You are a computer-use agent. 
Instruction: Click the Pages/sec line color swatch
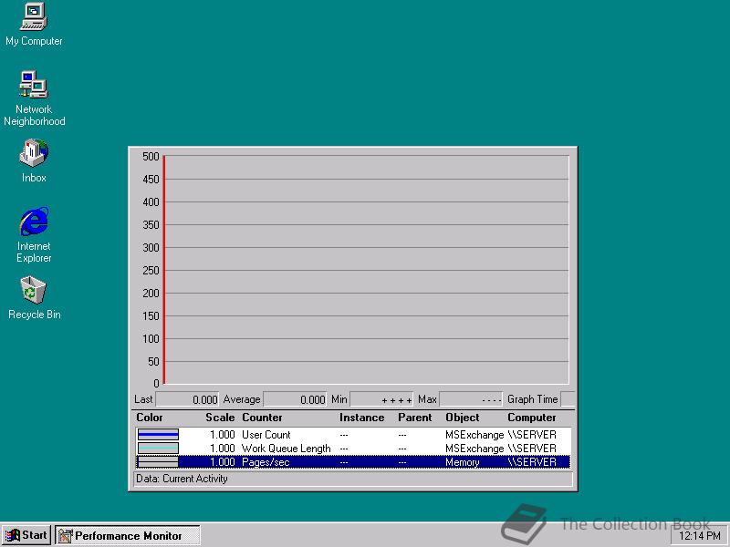158,462
